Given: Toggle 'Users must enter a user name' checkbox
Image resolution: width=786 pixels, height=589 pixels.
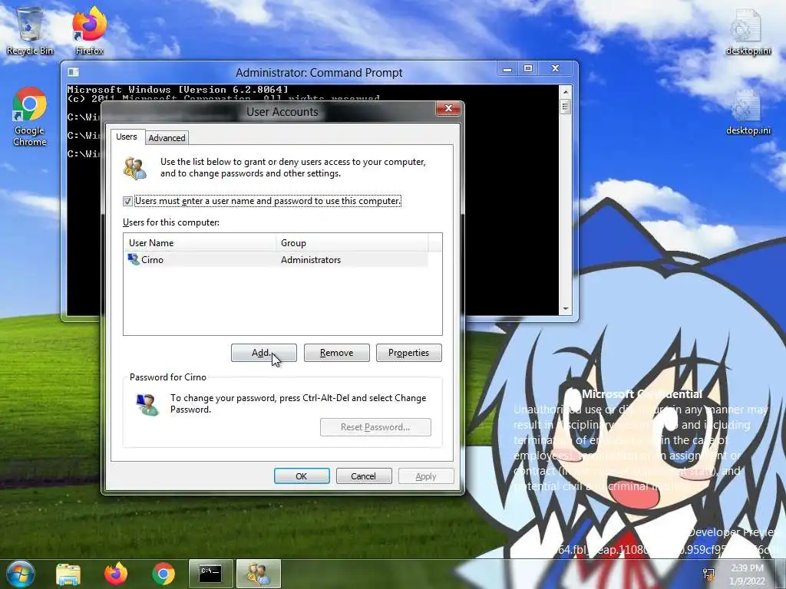Looking at the screenshot, I should click(x=127, y=201).
